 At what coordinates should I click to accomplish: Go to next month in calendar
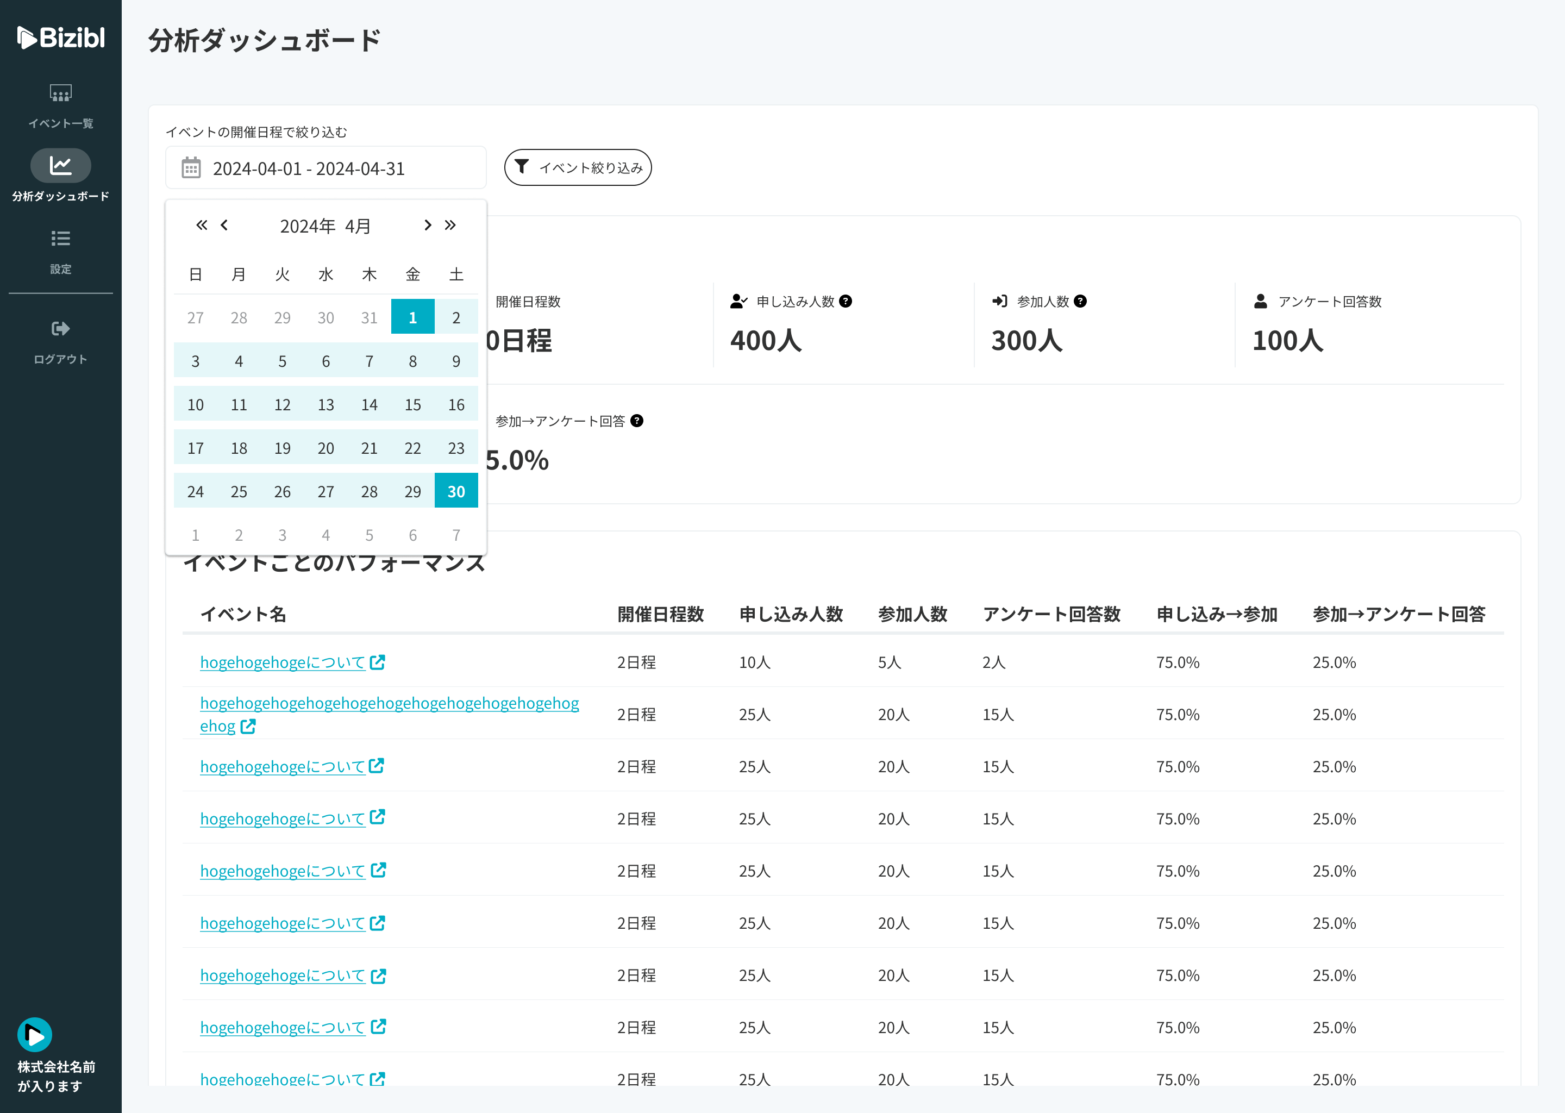(428, 226)
